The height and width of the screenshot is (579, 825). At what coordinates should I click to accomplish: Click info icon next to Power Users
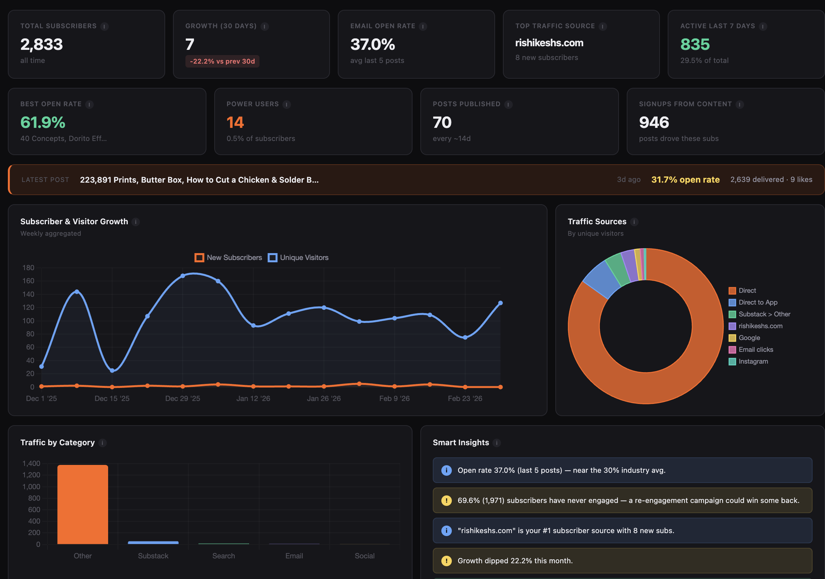coord(287,104)
